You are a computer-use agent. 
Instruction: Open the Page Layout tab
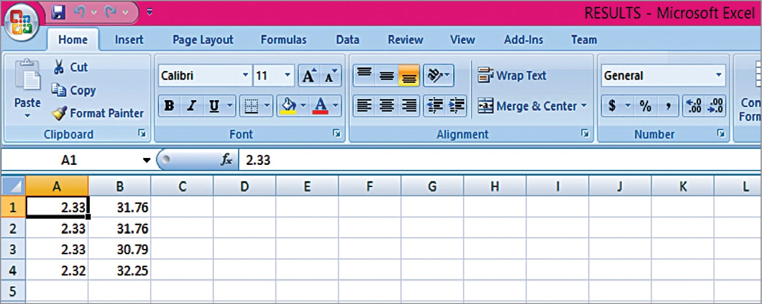203,40
